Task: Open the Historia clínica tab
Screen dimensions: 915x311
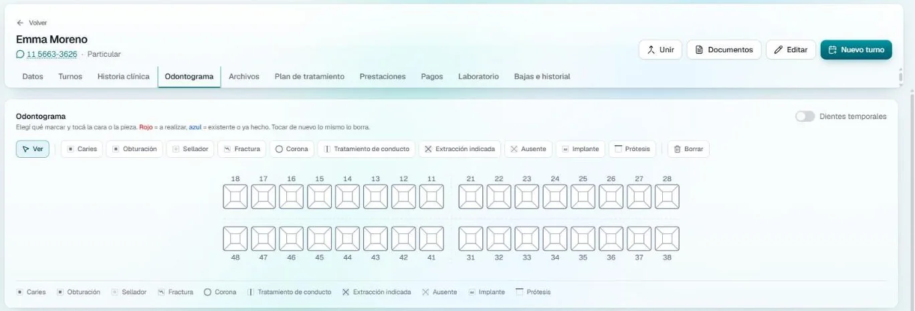Action: click(124, 76)
